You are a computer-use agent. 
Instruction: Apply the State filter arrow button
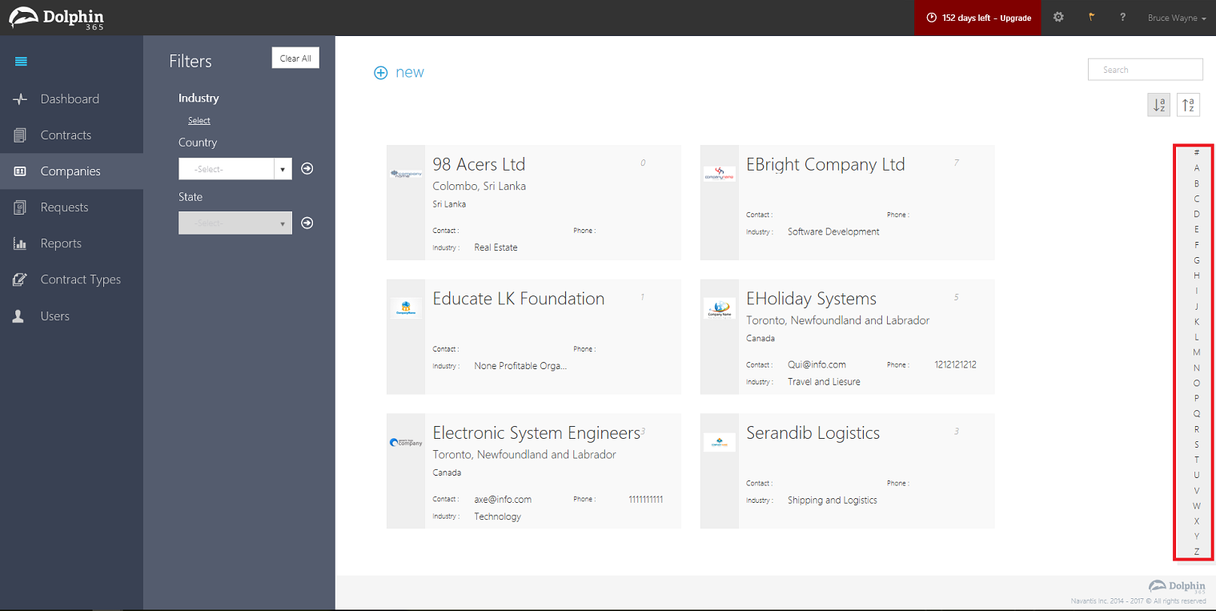coord(307,223)
